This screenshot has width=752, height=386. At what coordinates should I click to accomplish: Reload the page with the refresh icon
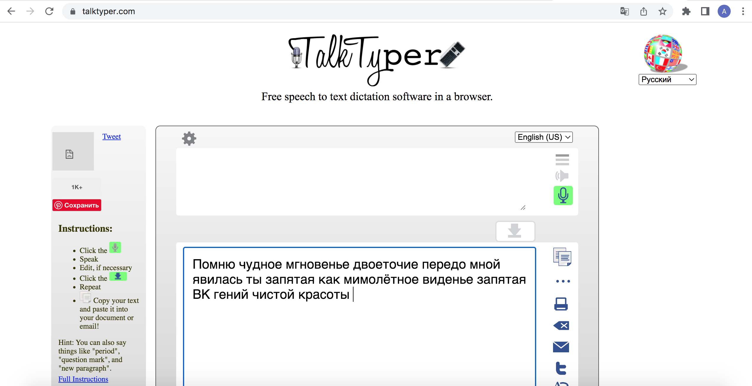49,12
